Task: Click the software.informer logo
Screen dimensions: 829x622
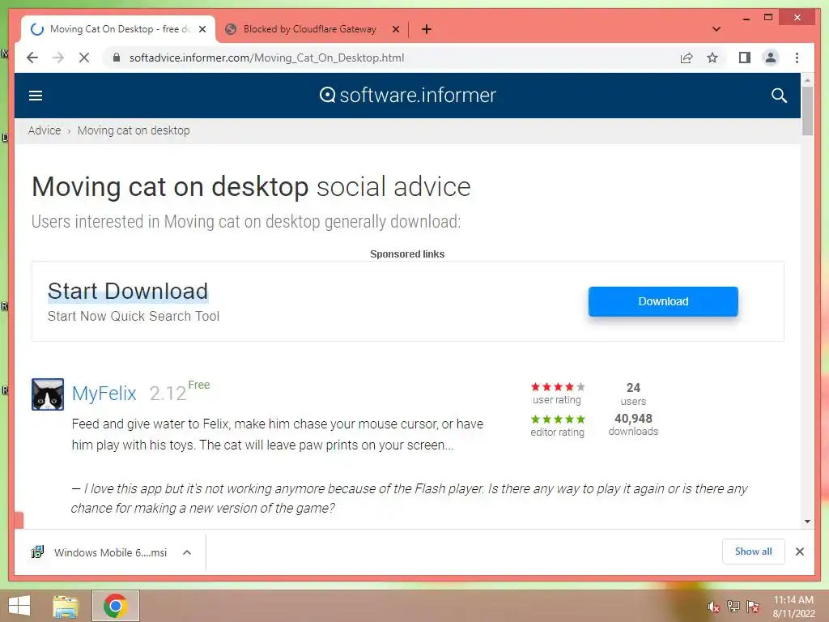Action: 408,96
